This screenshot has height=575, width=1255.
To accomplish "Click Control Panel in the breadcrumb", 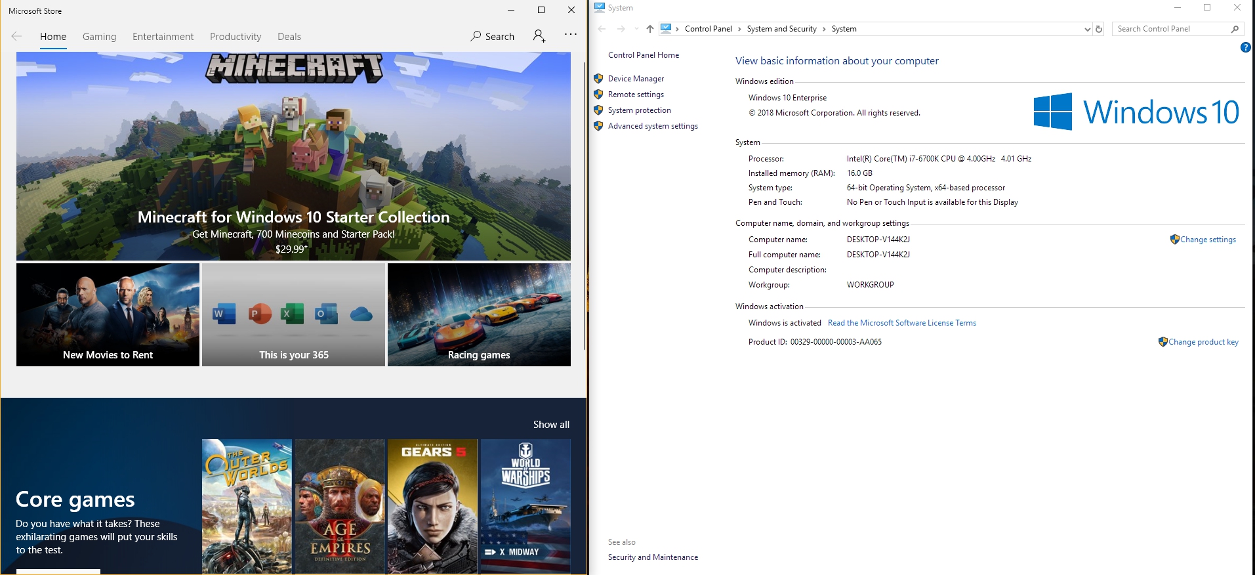I will click(708, 29).
